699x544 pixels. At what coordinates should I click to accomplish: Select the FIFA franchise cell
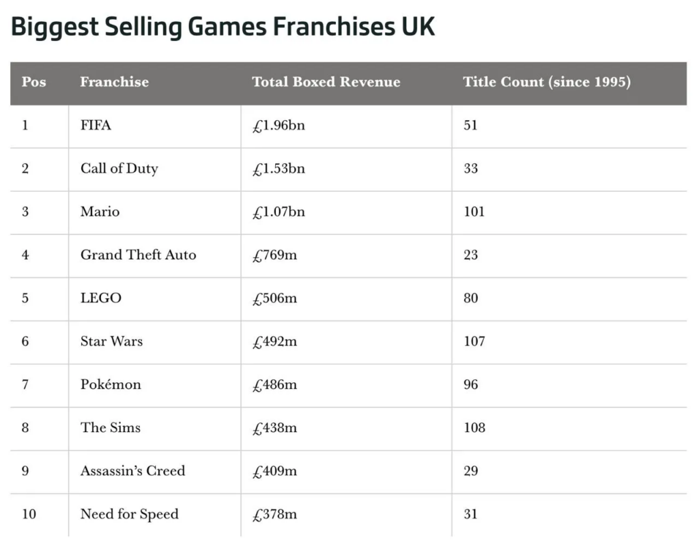[x=96, y=126]
